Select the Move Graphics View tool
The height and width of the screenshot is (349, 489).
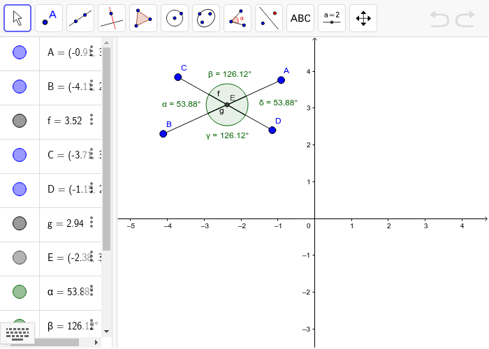[x=363, y=18]
